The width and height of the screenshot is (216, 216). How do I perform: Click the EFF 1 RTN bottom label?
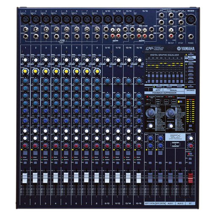click(150, 203)
